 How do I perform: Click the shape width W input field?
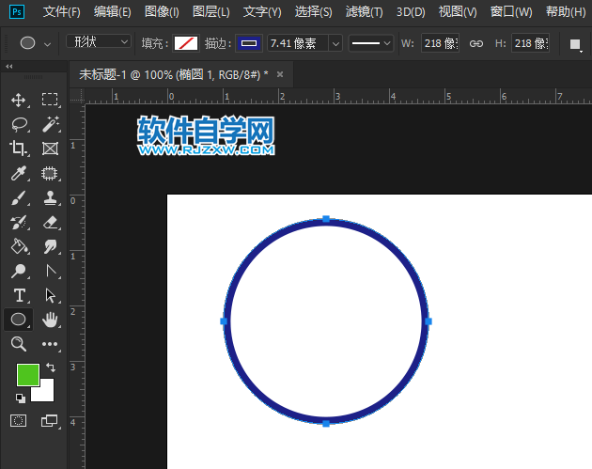[441, 43]
